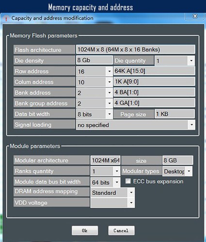Click the 64K A[15:0] row address field
Image resolution: width=206 pixels, height=242 pixels.
[x=154, y=71]
